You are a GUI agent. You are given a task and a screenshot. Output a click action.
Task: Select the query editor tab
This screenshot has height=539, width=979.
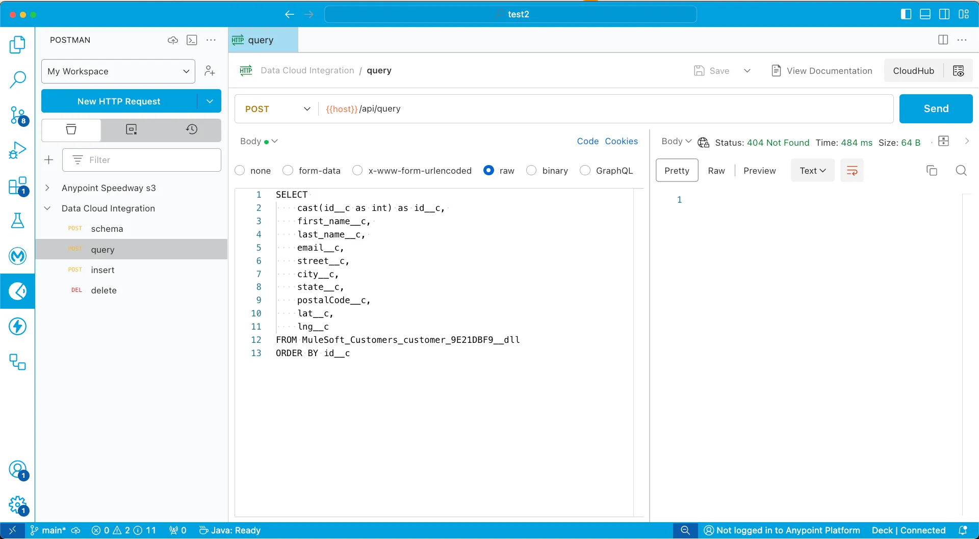[x=263, y=40]
